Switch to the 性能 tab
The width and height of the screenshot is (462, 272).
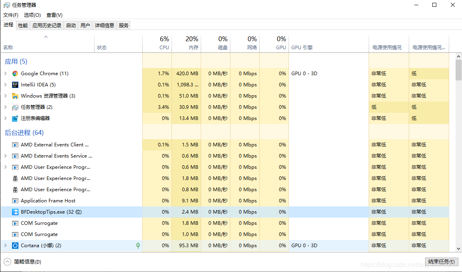[23, 26]
